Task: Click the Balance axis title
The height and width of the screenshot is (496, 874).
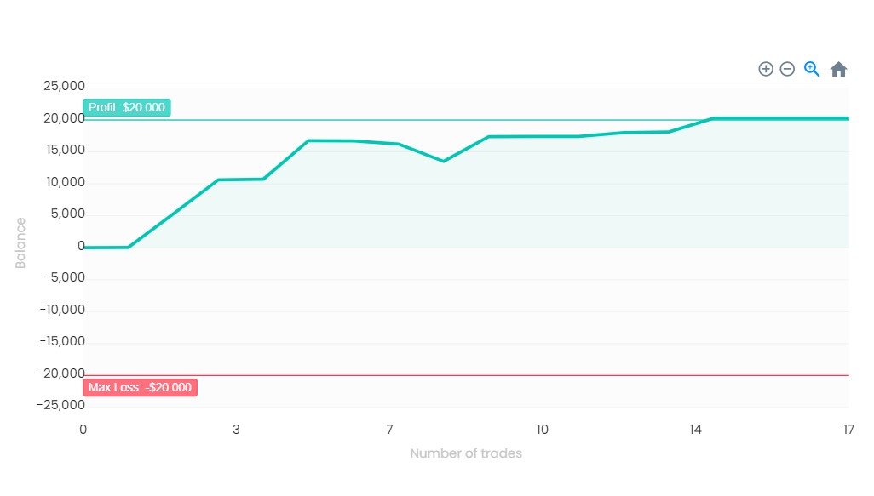Action: [x=20, y=243]
